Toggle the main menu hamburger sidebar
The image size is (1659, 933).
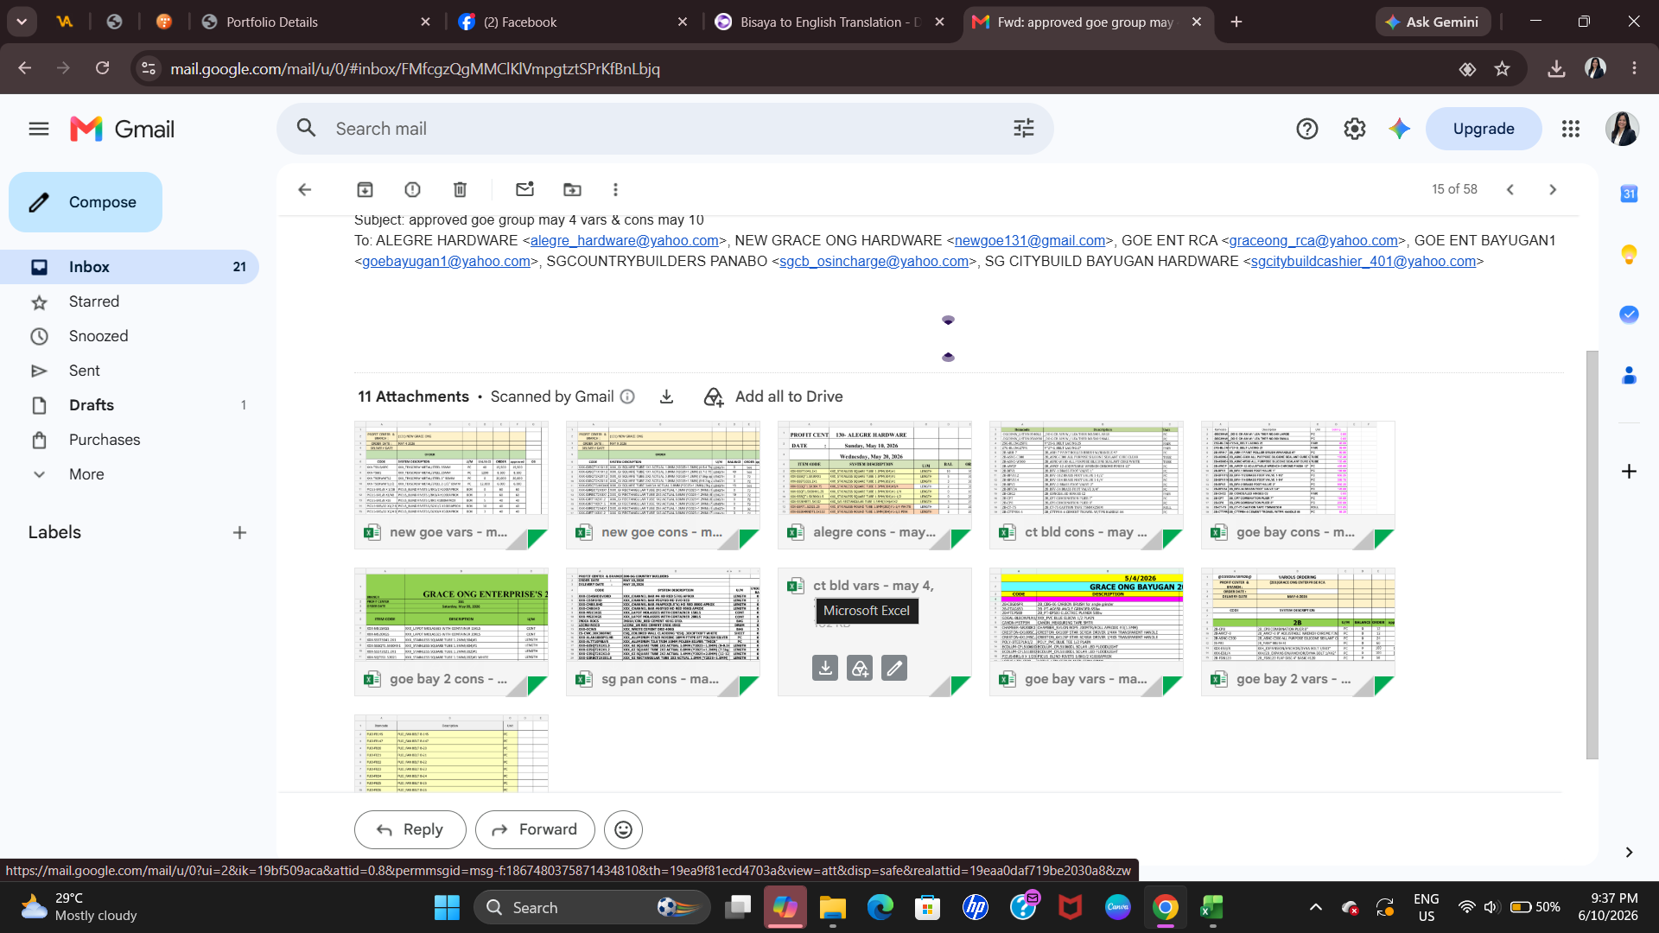click(39, 129)
